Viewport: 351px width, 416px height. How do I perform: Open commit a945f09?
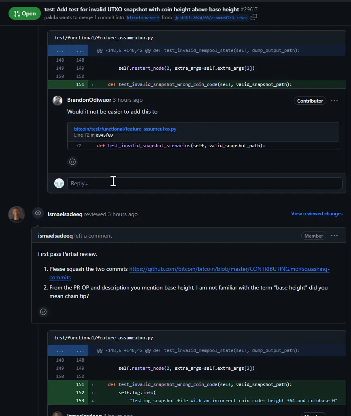coord(104,135)
